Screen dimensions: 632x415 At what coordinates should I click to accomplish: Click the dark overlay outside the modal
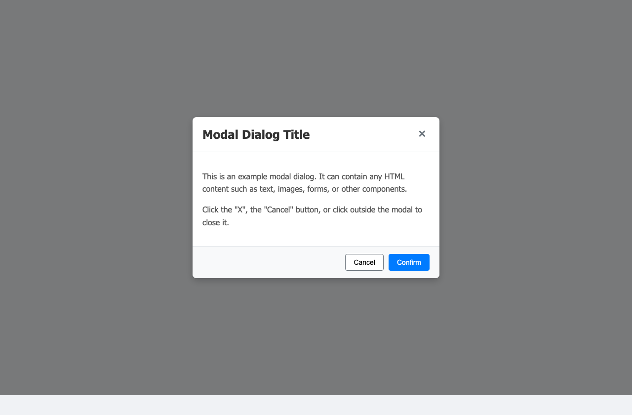(99, 198)
